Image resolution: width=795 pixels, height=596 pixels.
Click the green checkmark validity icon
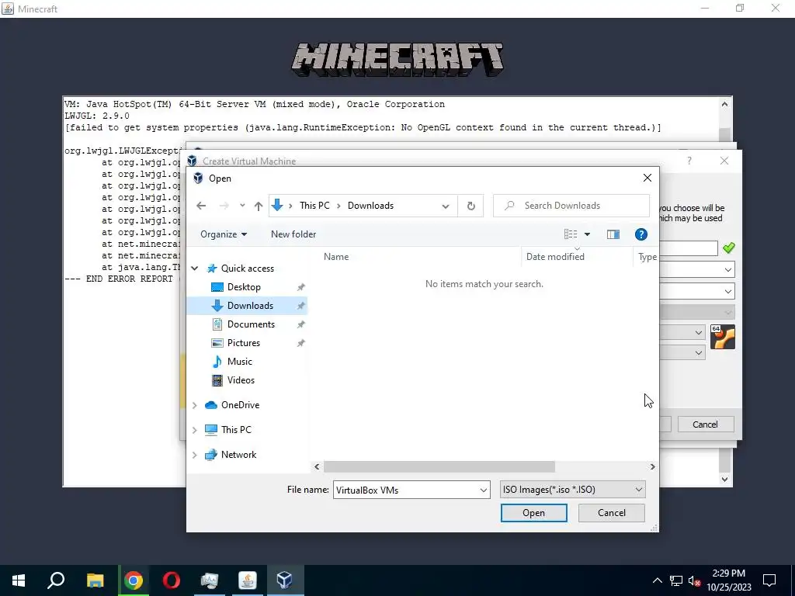(728, 248)
